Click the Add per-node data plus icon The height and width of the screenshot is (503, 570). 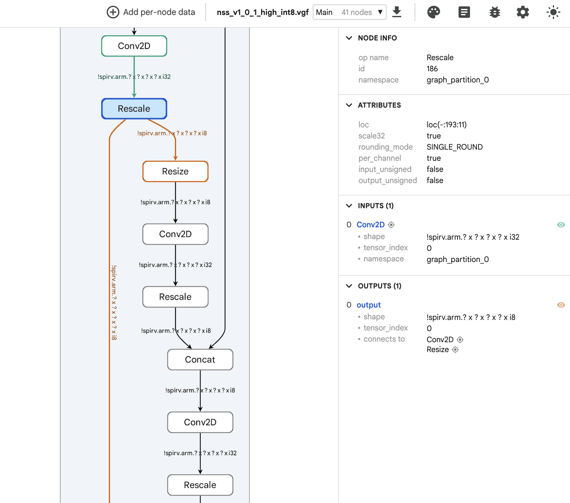point(113,12)
